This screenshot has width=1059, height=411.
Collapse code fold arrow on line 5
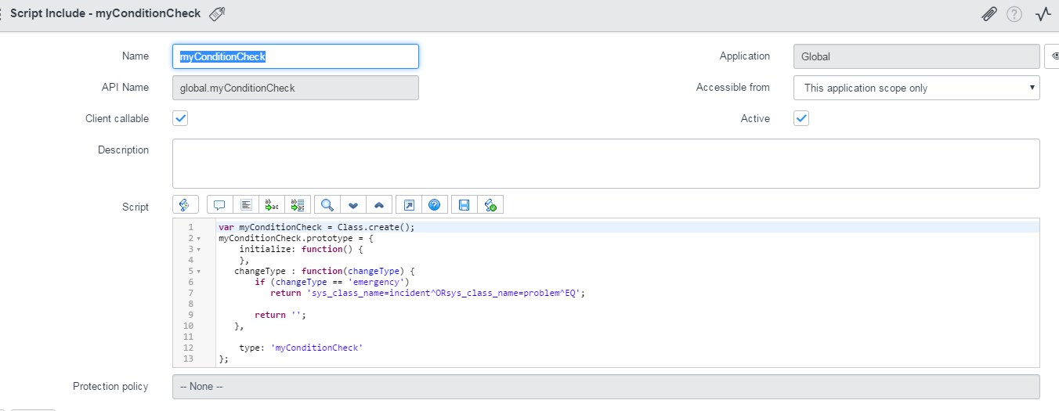199,272
